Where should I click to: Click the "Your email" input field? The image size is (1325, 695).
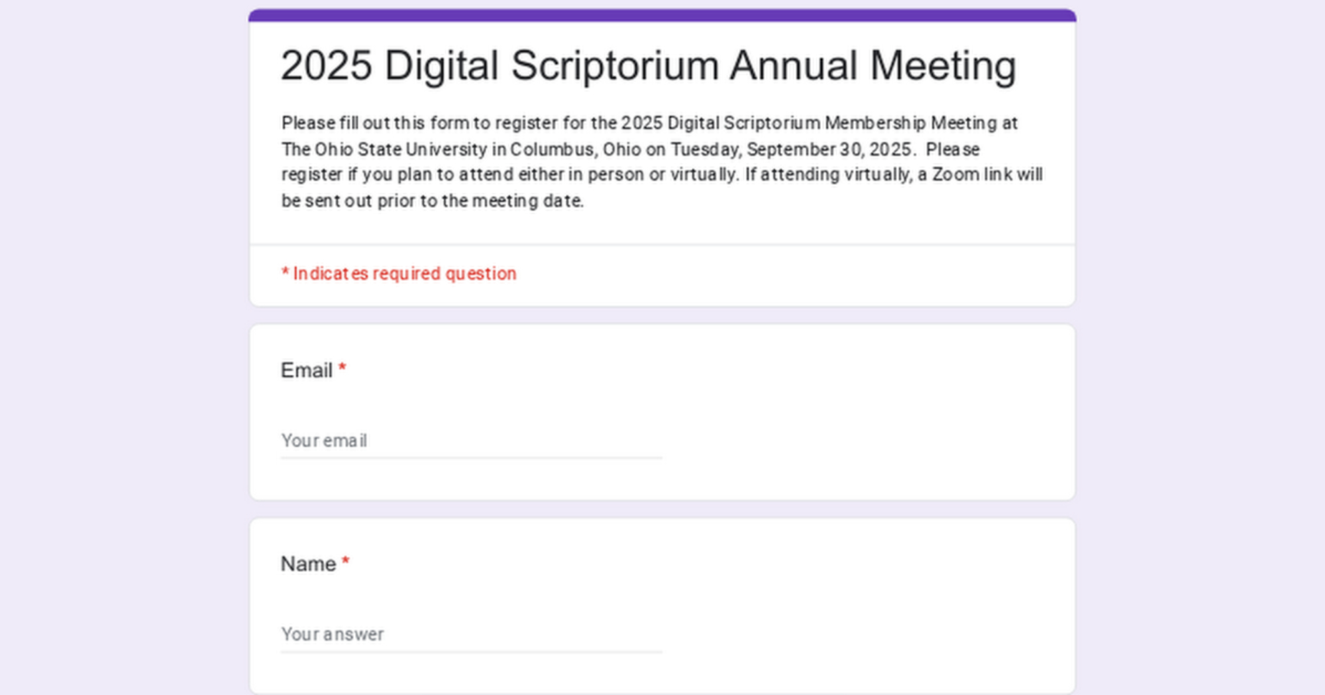click(x=470, y=441)
